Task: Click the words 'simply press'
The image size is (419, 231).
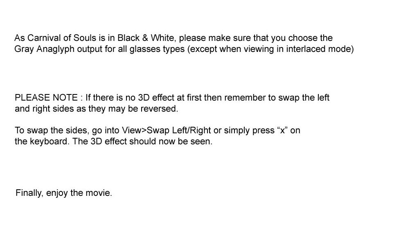Action: (x=249, y=130)
